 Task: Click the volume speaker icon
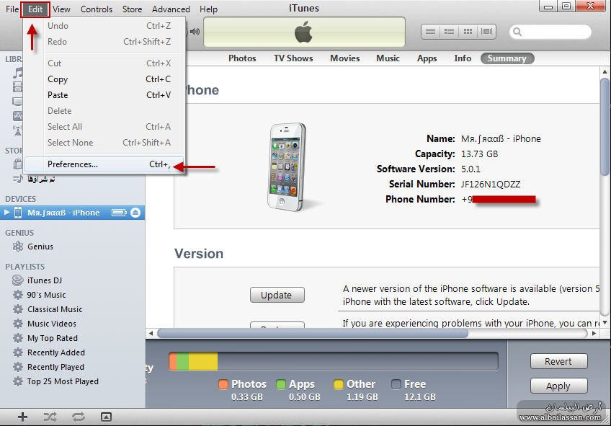[x=195, y=32]
